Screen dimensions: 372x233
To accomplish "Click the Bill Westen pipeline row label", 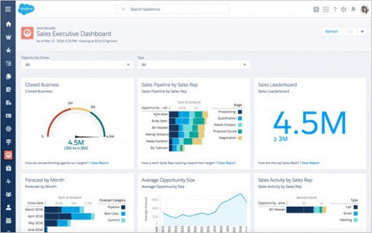I will [160, 128].
